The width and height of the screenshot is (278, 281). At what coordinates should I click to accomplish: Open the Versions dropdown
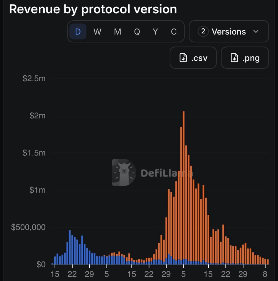[x=229, y=31]
